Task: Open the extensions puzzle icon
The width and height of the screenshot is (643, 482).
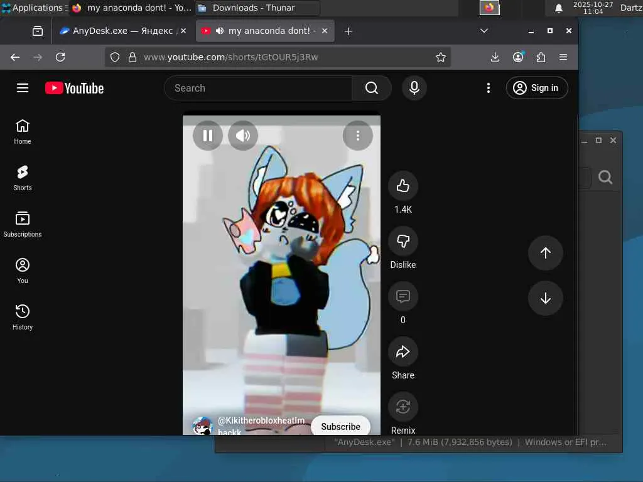Action: [541, 57]
